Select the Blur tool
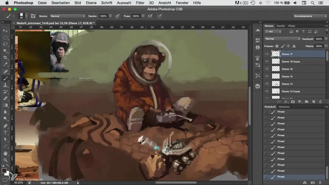Viewport: 329px width, 185px height. coord(5,112)
